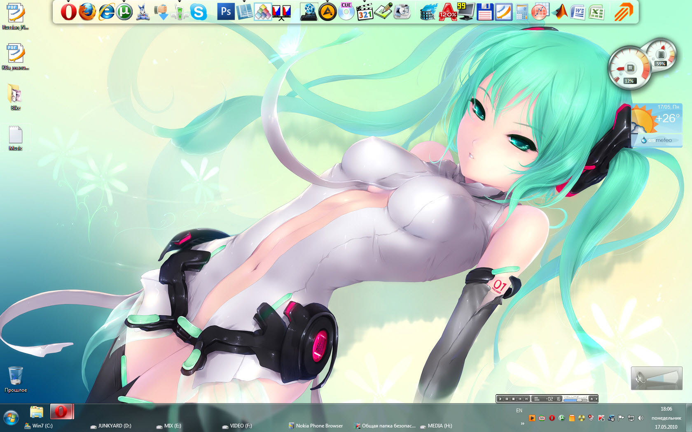Switch to the Opera taskbar button
The width and height of the screenshot is (692, 432).
tap(62, 412)
